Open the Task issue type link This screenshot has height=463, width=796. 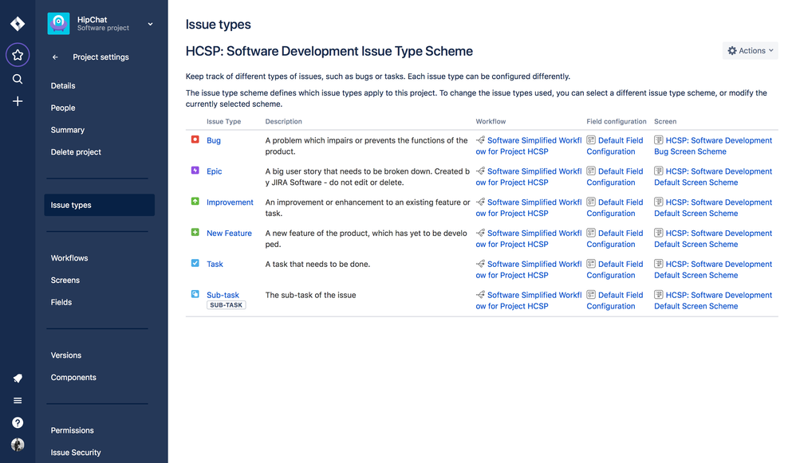(x=215, y=265)
